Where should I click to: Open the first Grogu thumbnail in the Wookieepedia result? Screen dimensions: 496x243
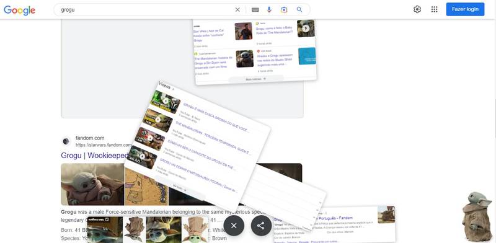92,184
